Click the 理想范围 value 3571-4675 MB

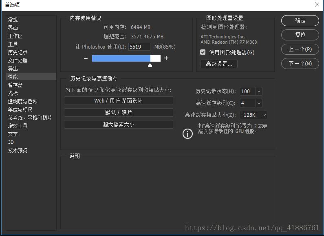pyautogui.click(x=147, y=37)
